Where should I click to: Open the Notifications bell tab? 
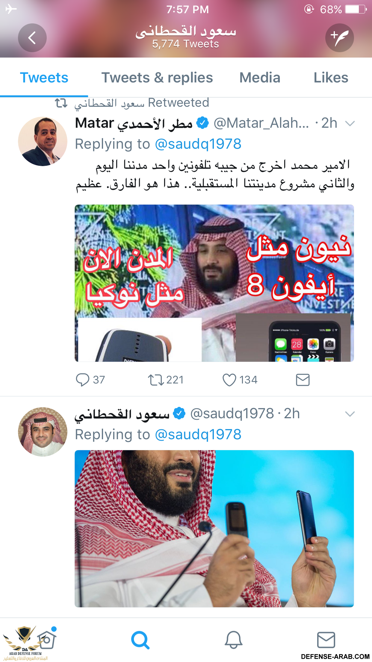coord(233,640)
